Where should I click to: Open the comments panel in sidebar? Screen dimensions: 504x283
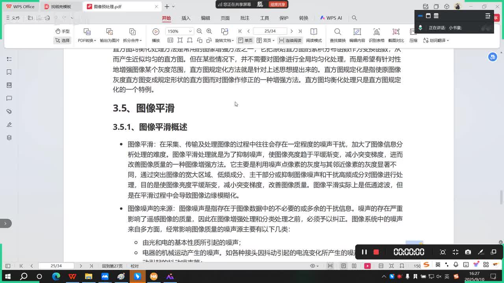point(9,98)
